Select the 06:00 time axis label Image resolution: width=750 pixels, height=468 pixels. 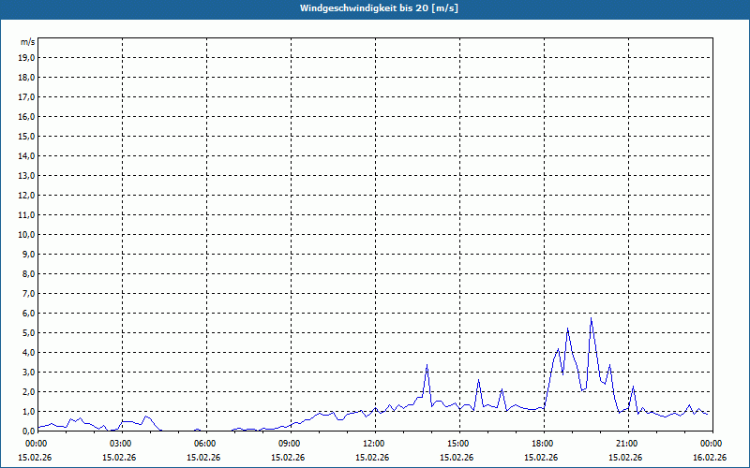(206, 444)
